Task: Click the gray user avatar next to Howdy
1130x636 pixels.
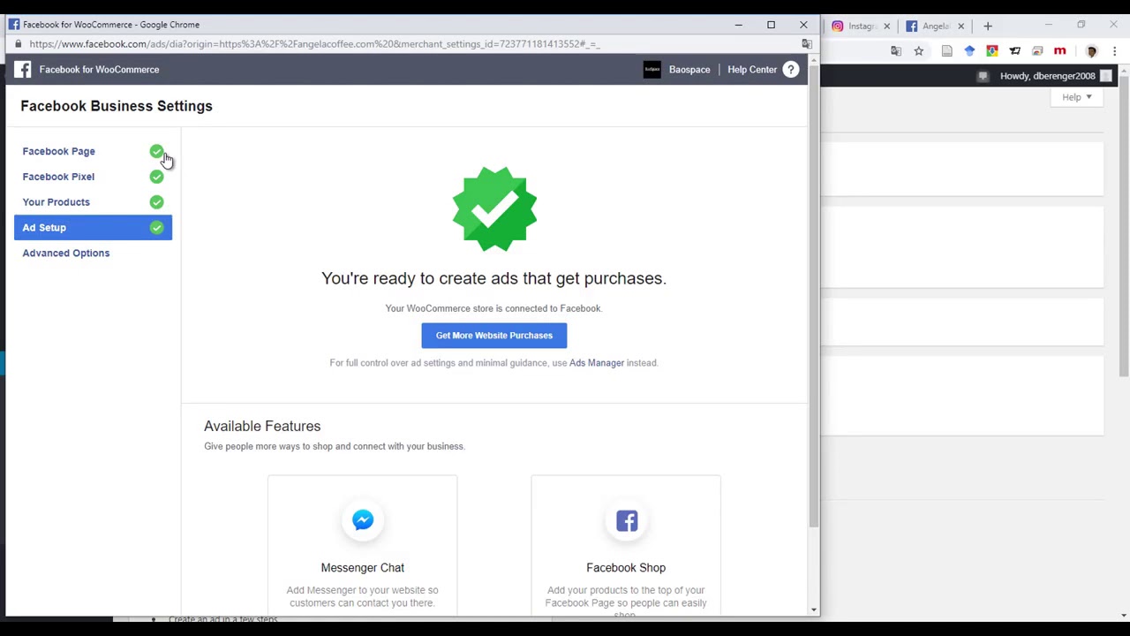Action: 1105,76
